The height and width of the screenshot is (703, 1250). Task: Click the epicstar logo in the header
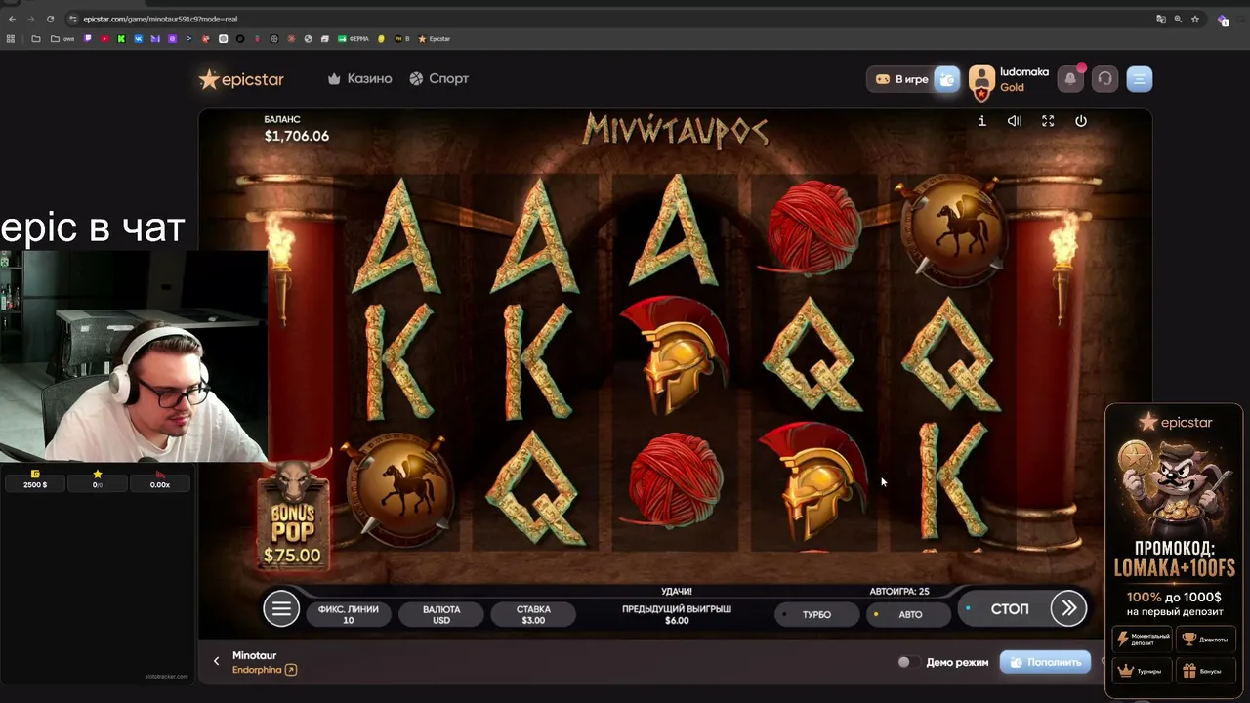click(241, 79)
